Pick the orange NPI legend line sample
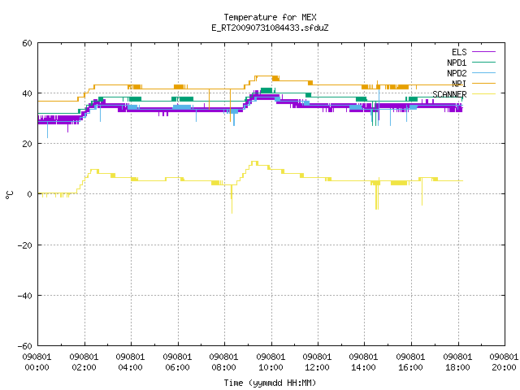Image resolution: width=520 pixels, height=390 pixels. [483, 83]
